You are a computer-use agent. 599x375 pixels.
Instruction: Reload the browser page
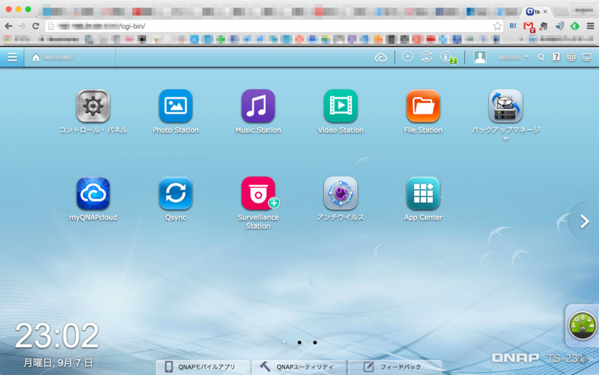[35, 26]
